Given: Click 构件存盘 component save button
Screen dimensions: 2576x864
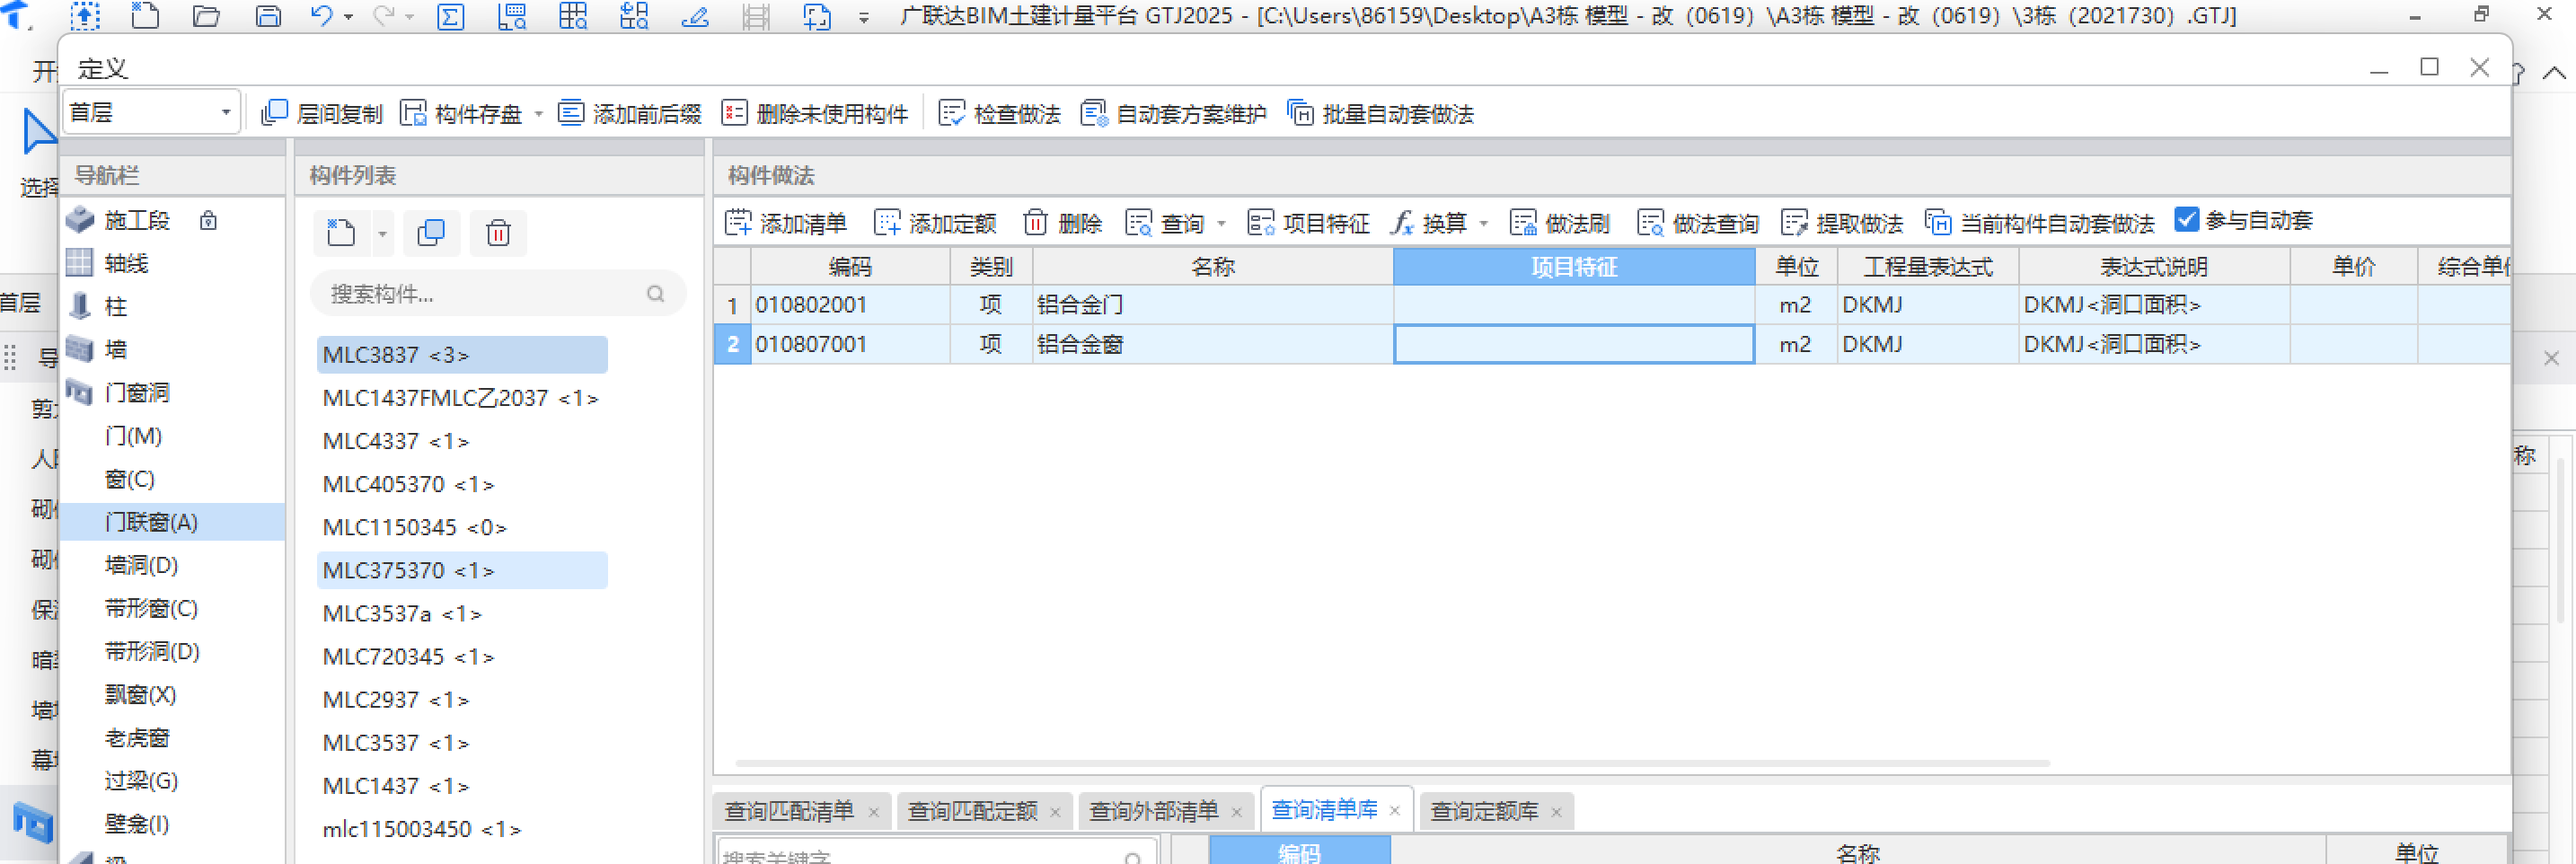Looking at the screenshot, I should [461, 113].
